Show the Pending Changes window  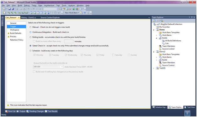tap(35, 111)
